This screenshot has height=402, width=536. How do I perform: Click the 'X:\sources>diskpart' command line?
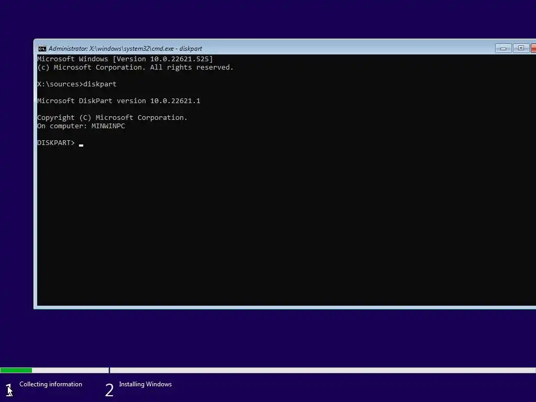[76, 84]
